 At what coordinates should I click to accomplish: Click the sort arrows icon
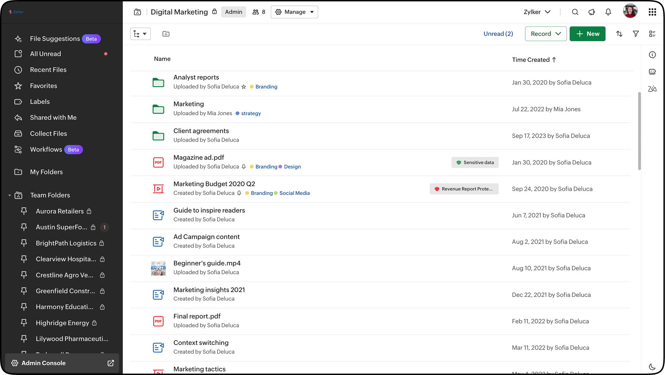click(619, 34)
